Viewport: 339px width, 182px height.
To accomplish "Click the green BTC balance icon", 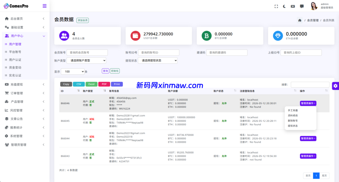I will point(207,36).
